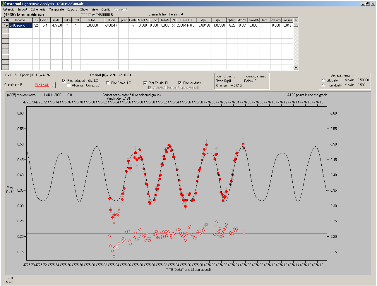Click the Y-axis length value 0.500

[x=361, y=85]
